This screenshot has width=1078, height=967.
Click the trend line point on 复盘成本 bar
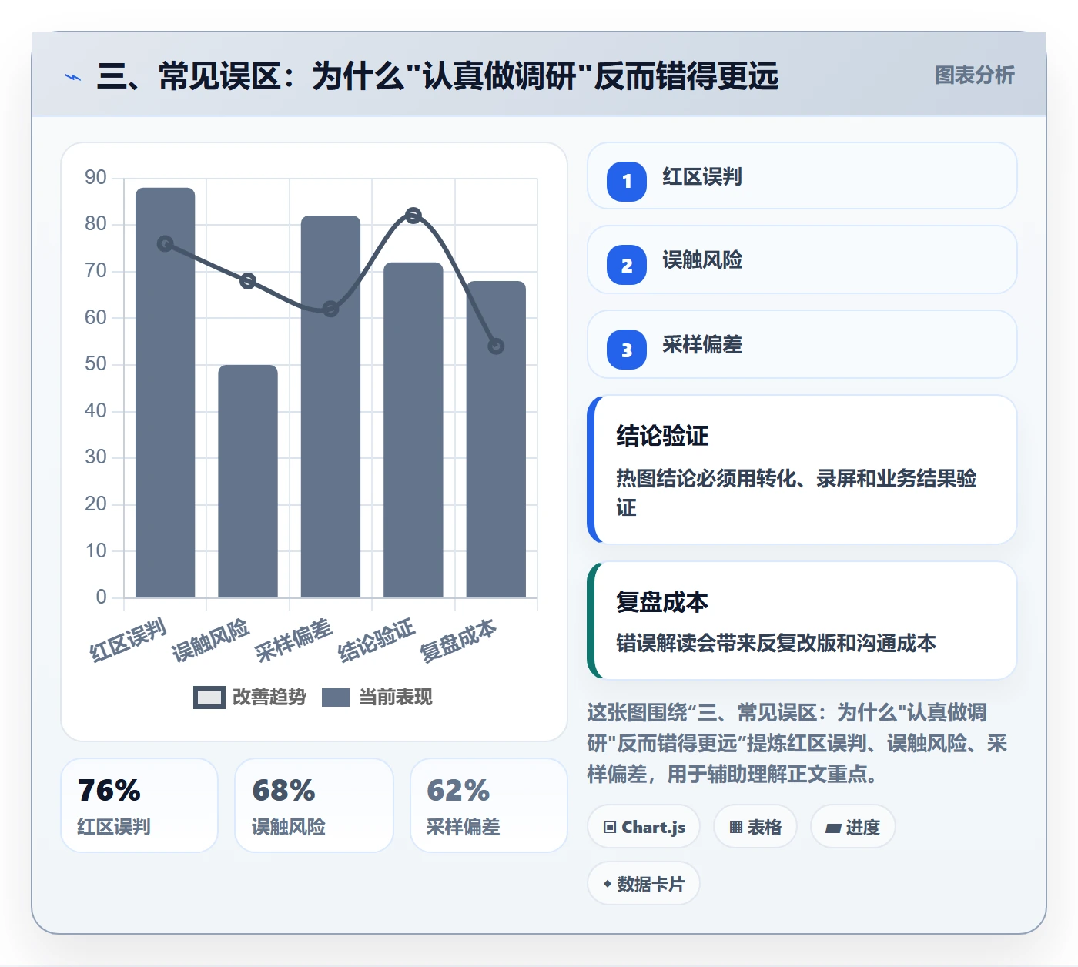496,346
